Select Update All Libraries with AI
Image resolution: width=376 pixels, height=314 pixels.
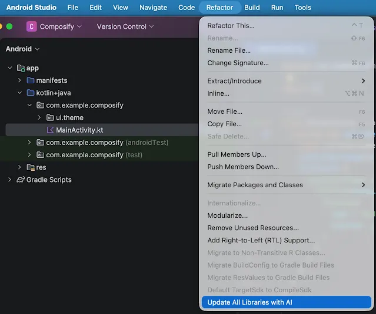(x=249, y=302)
